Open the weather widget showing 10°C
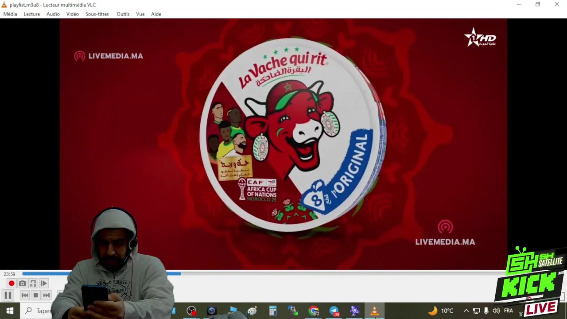Image resolution: width=567 pixels, height=319 pixels. (x=440, y=311)
